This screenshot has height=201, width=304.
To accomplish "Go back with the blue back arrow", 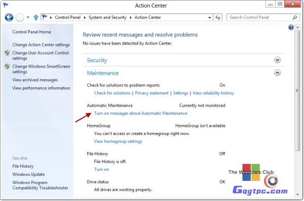I will (x=9, y=17).
